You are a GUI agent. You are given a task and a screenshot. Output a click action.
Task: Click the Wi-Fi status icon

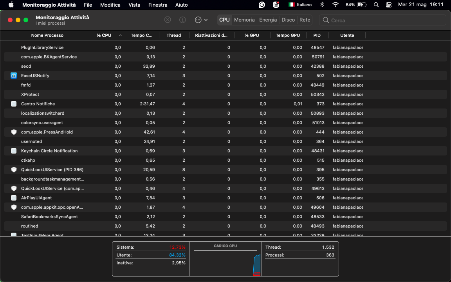click(x=336, y=5)
